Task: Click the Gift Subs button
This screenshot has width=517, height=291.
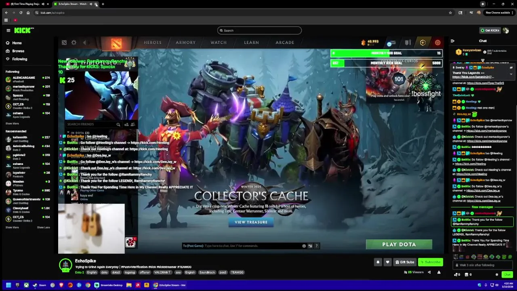Action: pyautogui.click(x=405, y=262)
